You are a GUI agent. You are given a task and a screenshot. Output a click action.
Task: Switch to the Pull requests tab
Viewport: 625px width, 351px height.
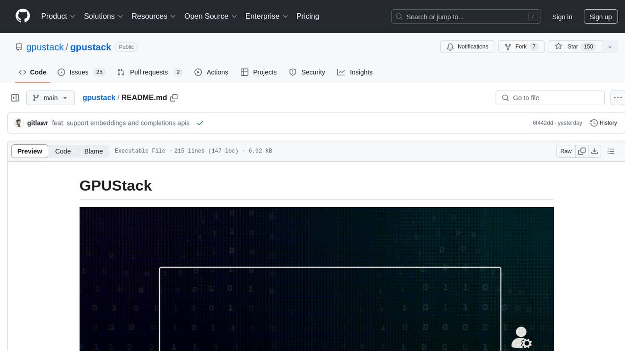coord(150,72)
